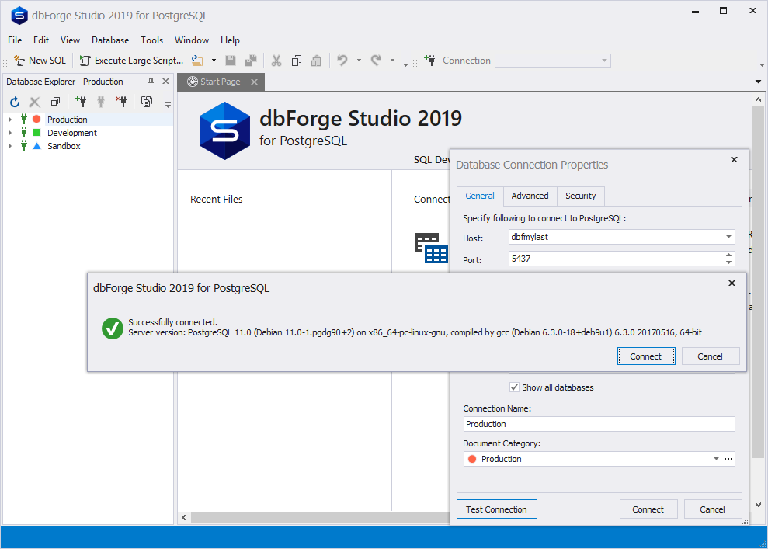768x549 pixels.
Task: Open the Connection combo box in toolbar
Action: pos(553,61)
